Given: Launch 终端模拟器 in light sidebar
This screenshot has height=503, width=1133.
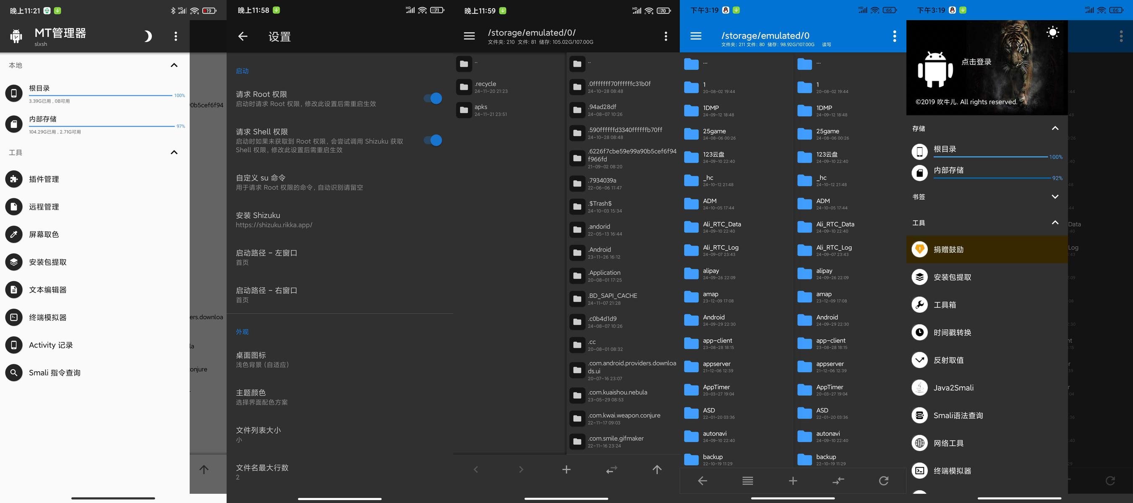Looking at the screenshot, I should coord(94,317).
